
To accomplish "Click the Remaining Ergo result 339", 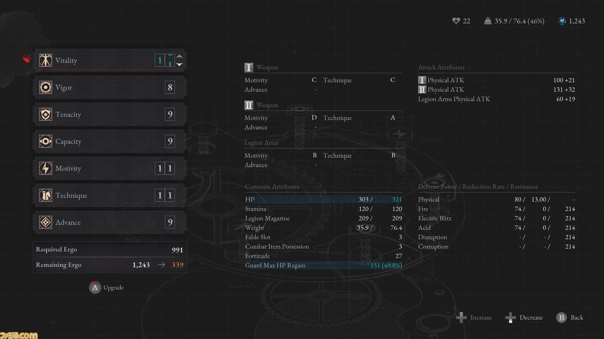I will [x=177, y=265].
